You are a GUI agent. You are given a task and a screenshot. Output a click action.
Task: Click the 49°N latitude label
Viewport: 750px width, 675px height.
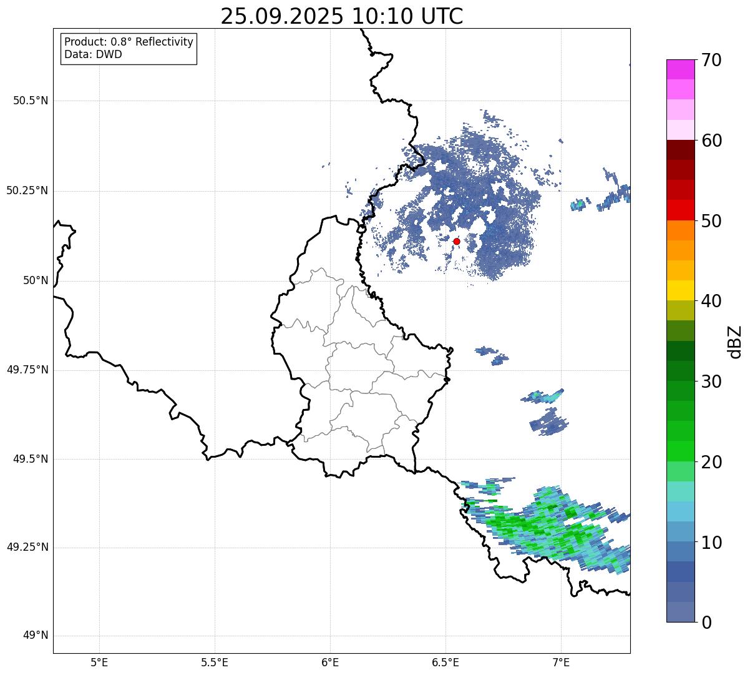click(36, 636)
